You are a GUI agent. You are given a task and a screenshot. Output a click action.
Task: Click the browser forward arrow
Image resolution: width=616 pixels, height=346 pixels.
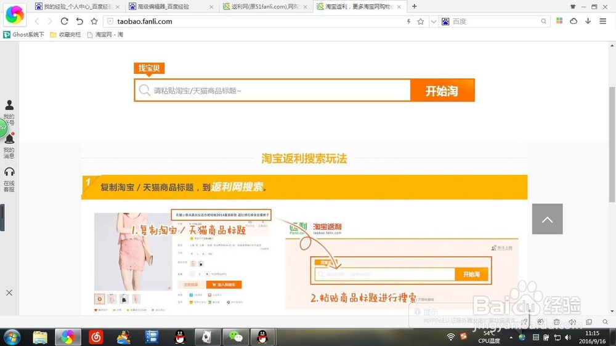click(50, 21)
